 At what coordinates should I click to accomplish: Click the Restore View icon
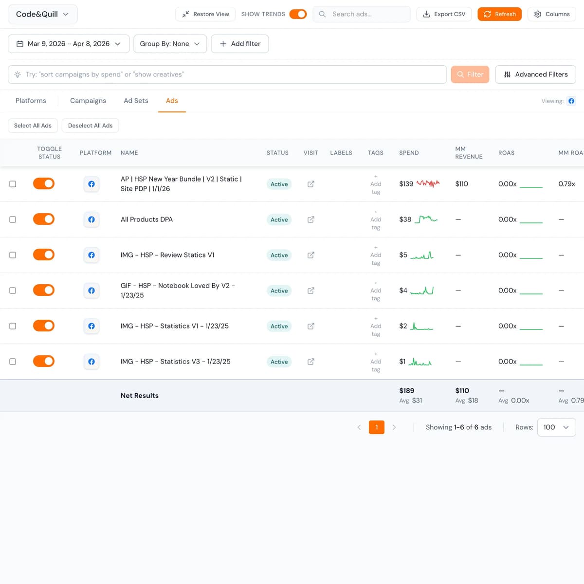[185, 14]
